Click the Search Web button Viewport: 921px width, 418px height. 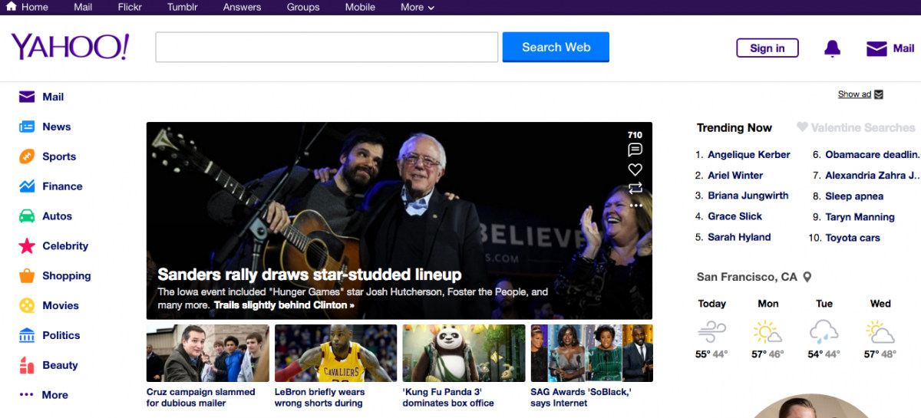coord(556,47)
